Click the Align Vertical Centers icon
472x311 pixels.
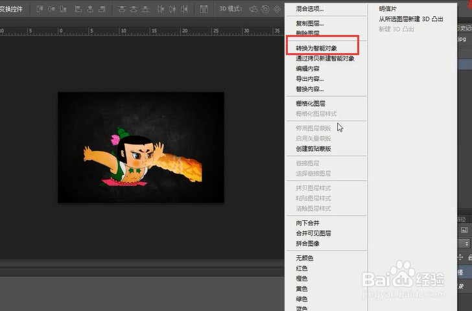[x=51, y=9]
